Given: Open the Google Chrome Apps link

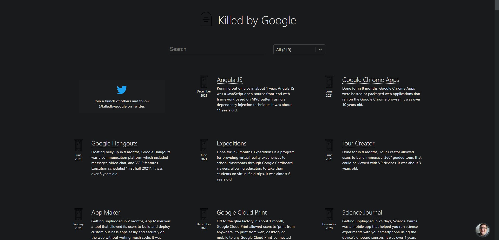Looking at the screenshot, I should (370, 80).
